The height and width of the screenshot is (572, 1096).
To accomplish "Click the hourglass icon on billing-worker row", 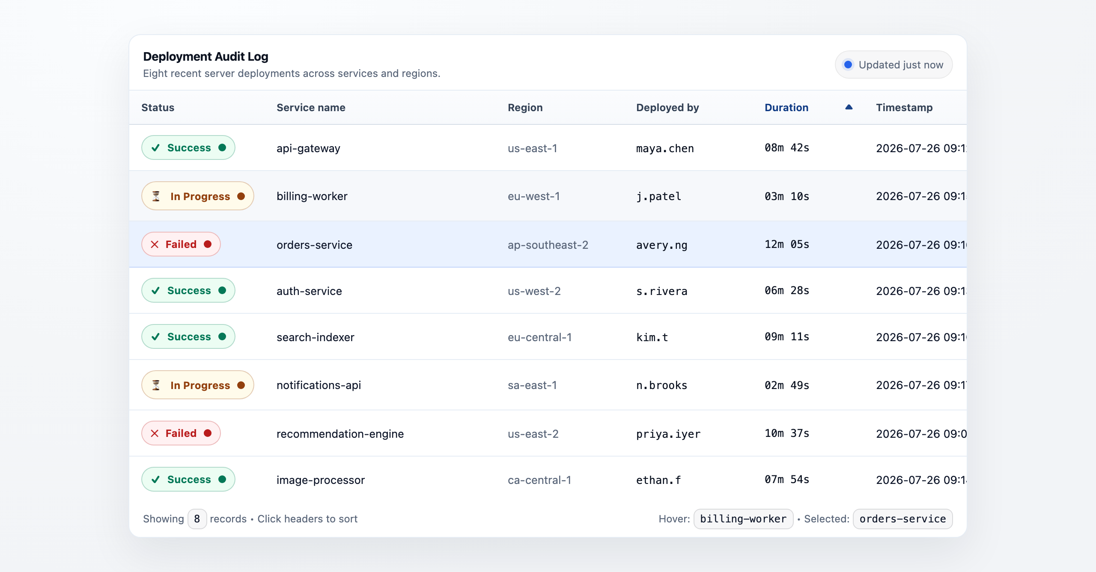I will (x=156, y=196).
